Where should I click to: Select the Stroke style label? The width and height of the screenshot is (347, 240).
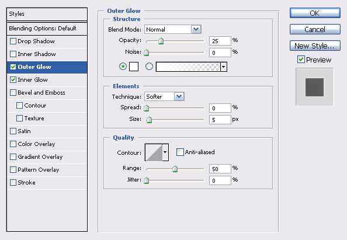point(26,182)
